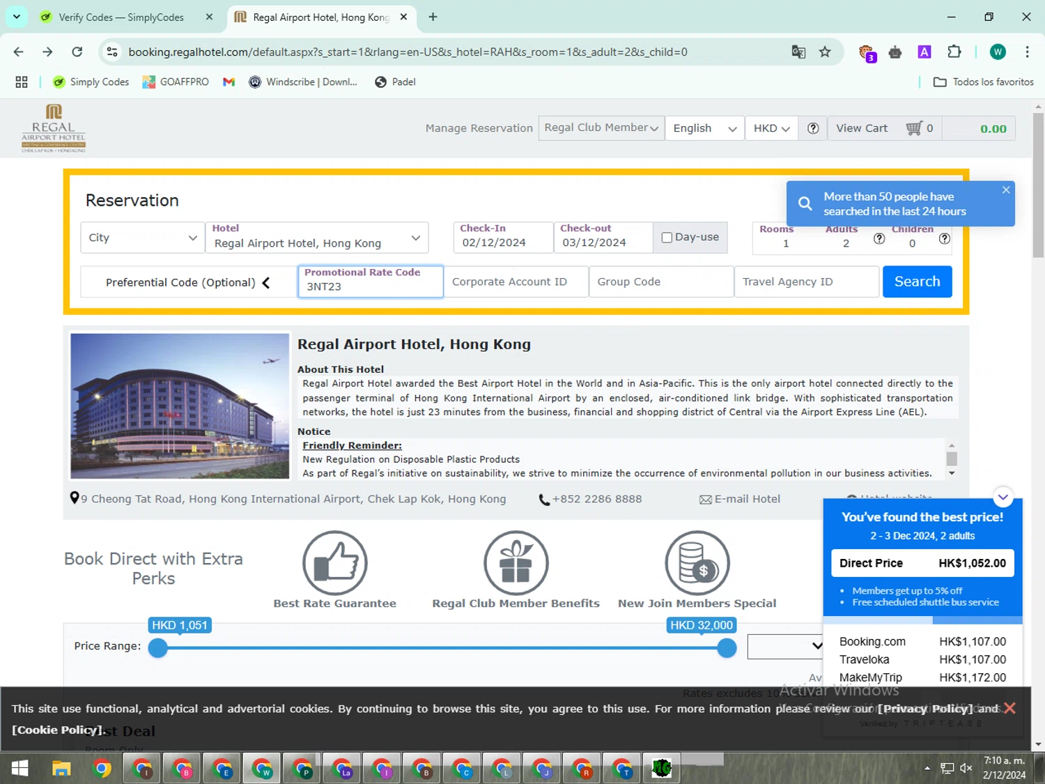The width and height of the screenshot is (1045, 784).
Task: Open the HKD currency dropdown
Action: coord(771,128)
